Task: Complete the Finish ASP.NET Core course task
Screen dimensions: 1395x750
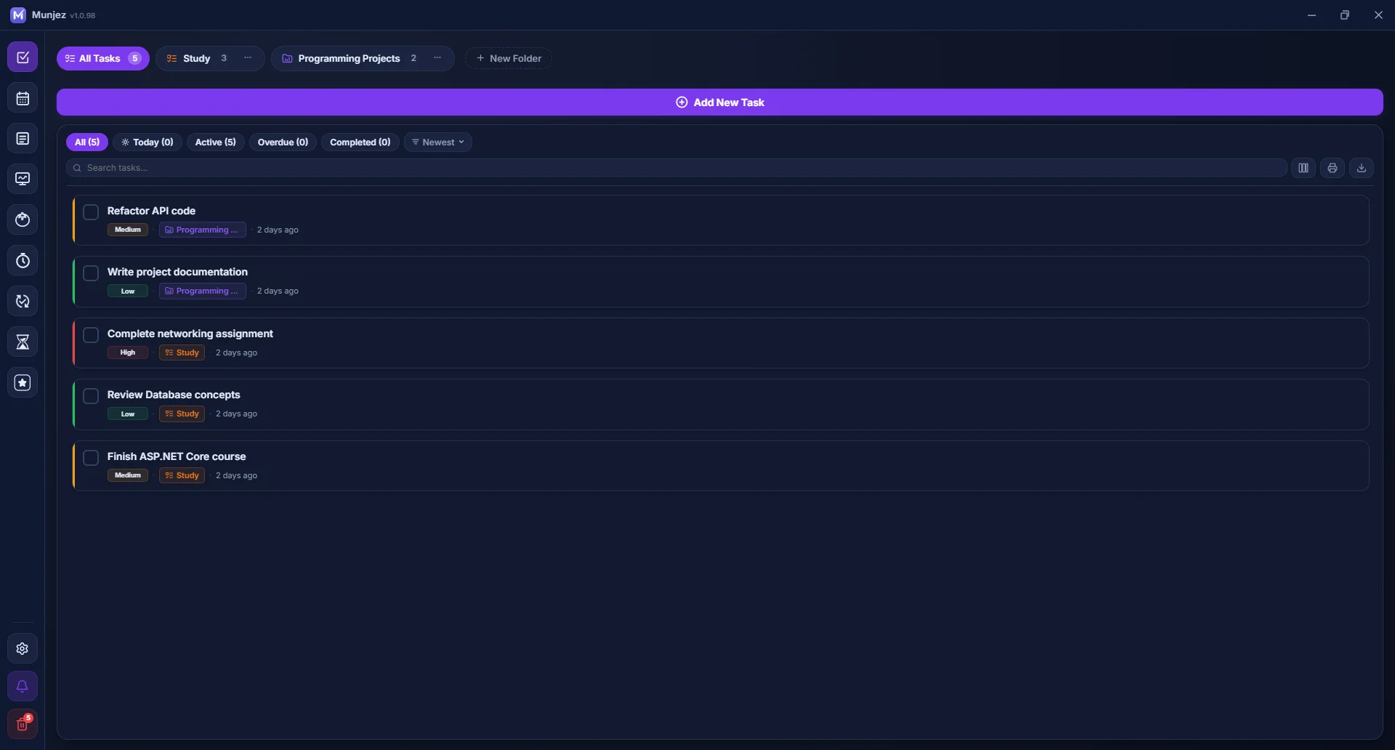Action: click(91, 458)
